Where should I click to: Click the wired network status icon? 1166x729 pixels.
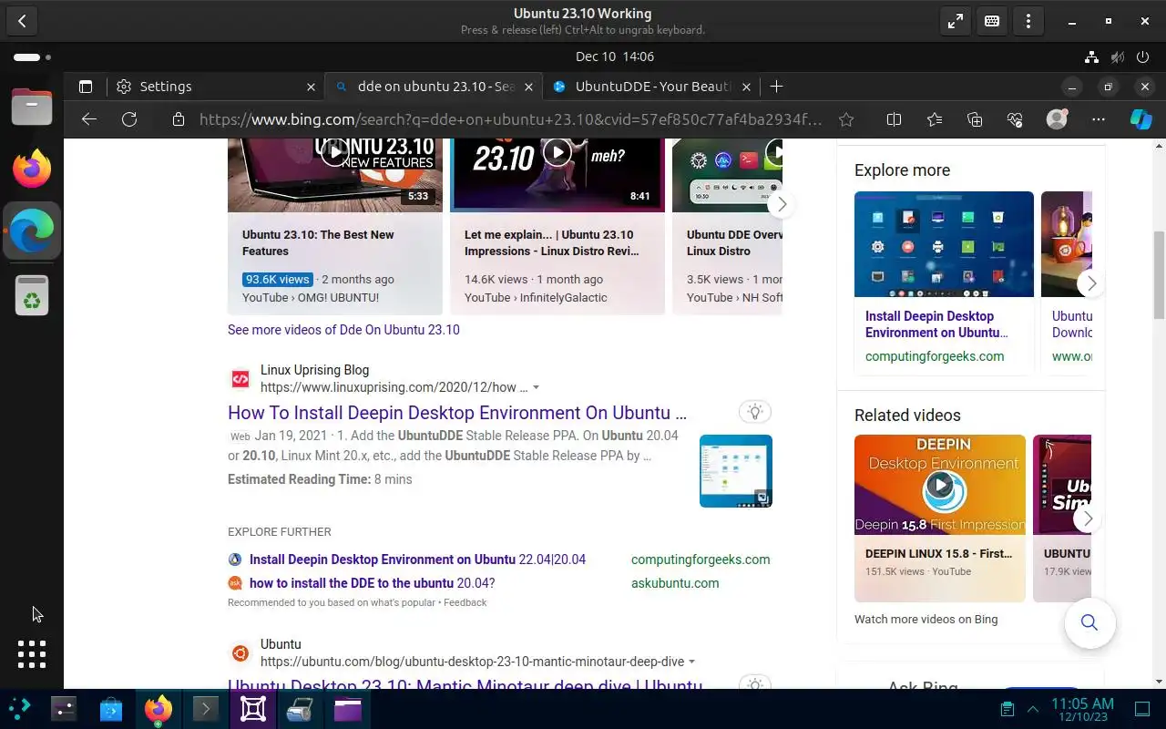tap(1091, 56)
